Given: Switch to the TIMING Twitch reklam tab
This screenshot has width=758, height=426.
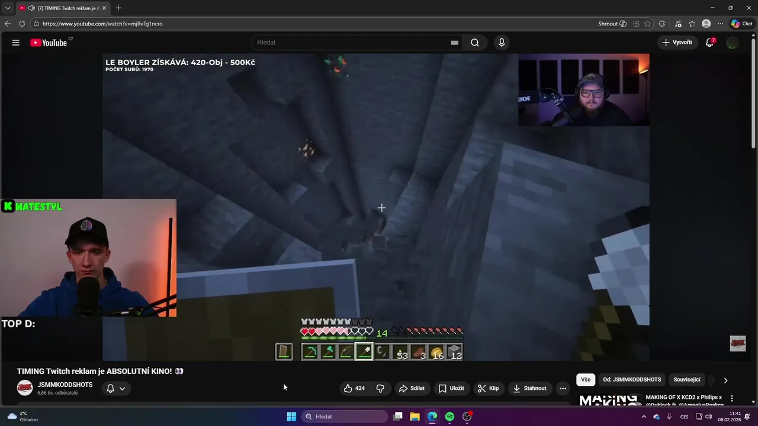Looking at the screenshot, I should (x=63, y=8).
